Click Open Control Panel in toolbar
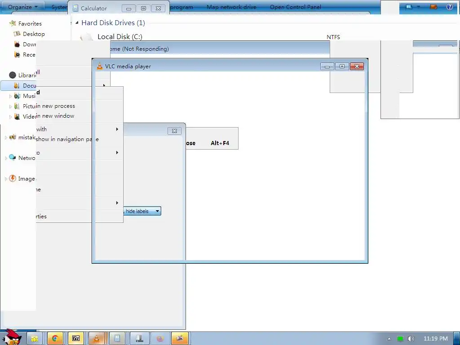Screen dimensions: 460x345 click(x=295, y=7)
